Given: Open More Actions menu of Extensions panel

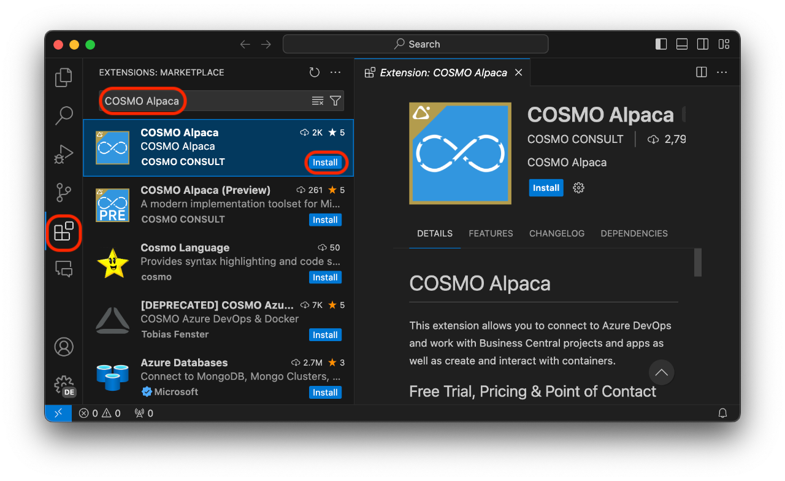Looking at the screenshot, I should 335,72.
